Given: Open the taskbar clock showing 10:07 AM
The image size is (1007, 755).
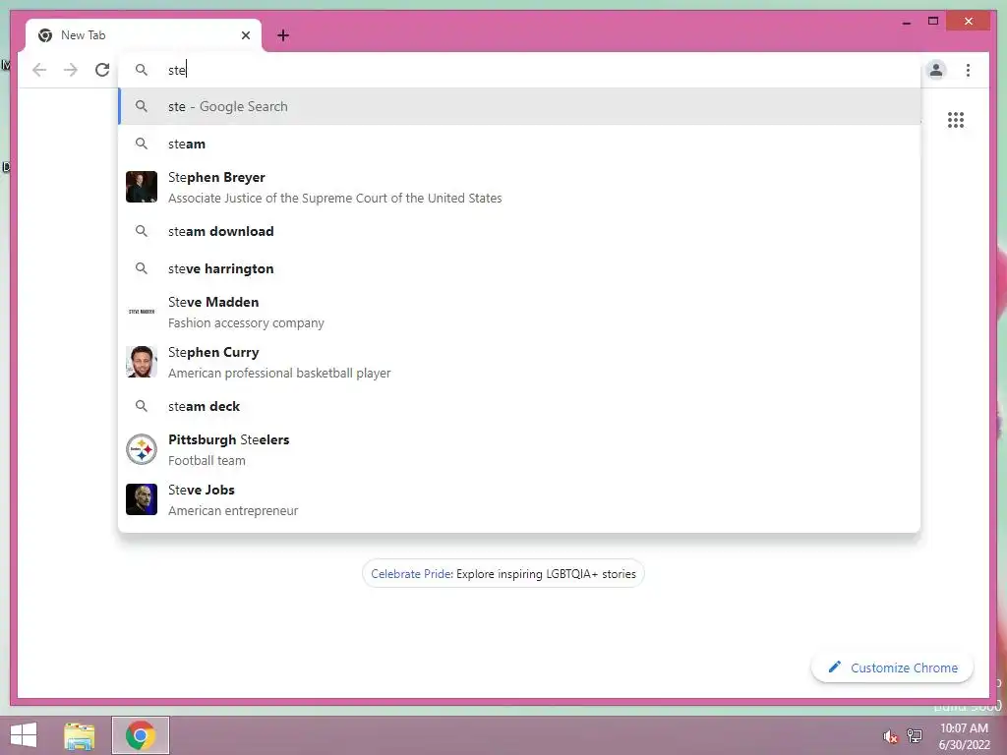Looking at the screenshot, I should click(x=964, y=736).
